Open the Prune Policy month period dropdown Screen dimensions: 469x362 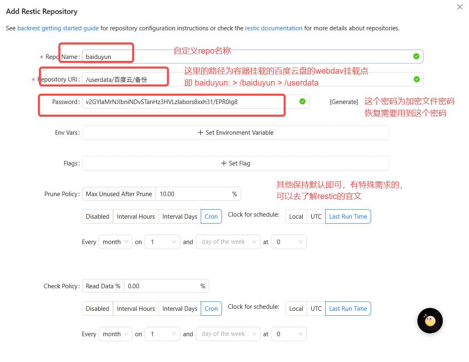pyautogui.click(x=117, y=242)
